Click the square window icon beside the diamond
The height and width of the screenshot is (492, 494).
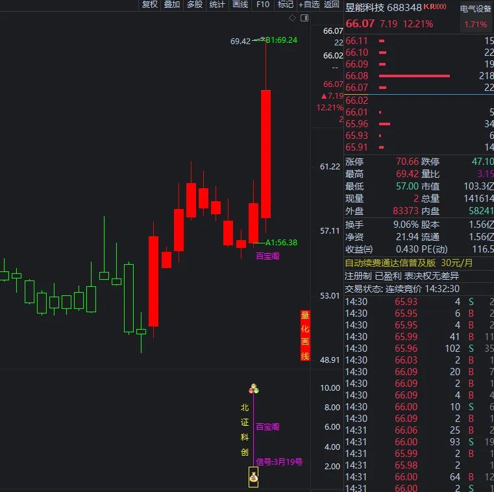coord(303,18)
